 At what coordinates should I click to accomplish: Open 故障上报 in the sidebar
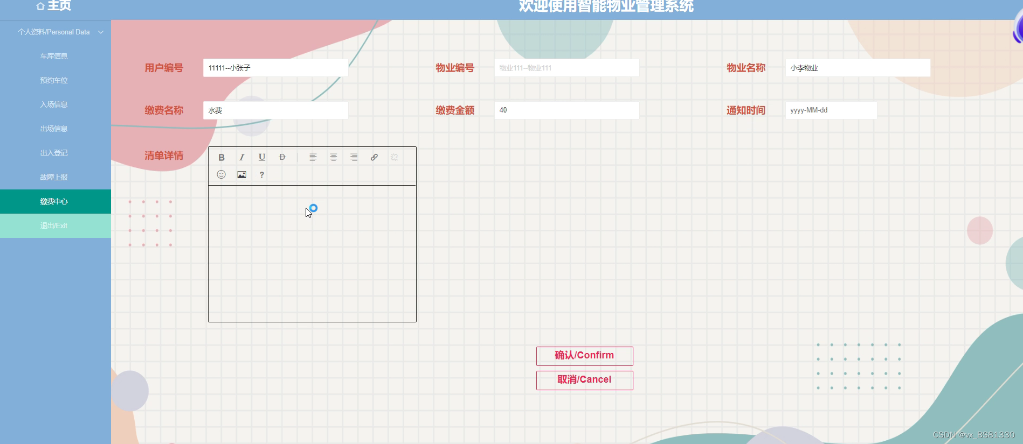[x=56, y=177]
